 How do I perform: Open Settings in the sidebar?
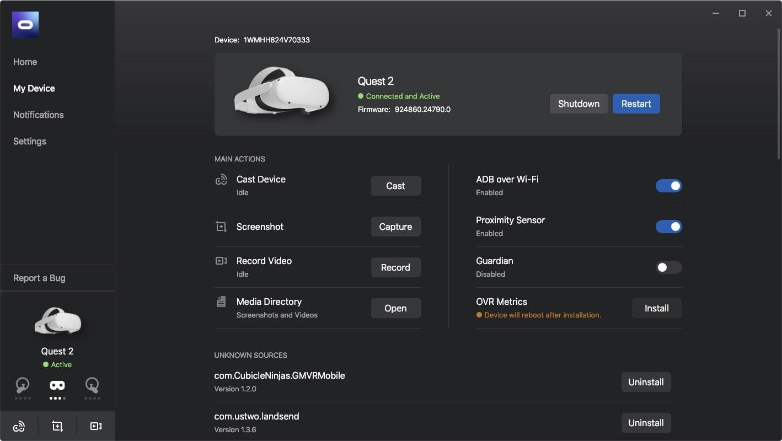30,141
